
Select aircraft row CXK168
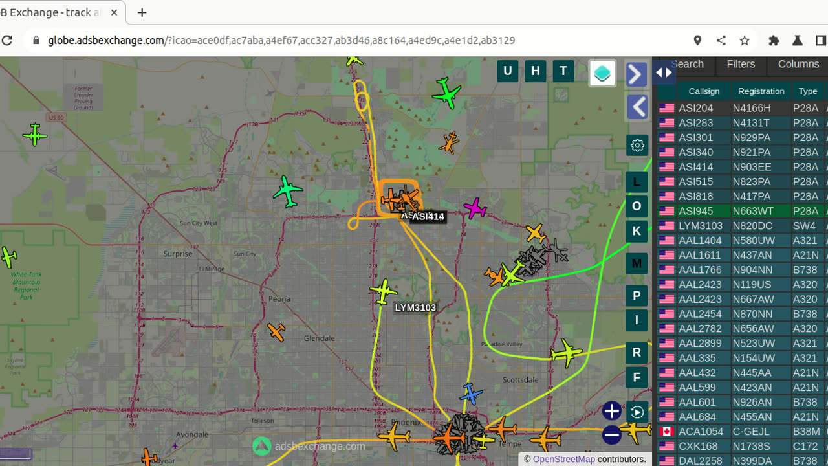click(743, 446)
